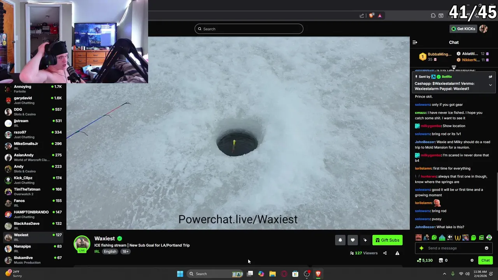Collapse the chat panel using the arrow icon
This screenshot has width=498, height=280.
pos(415,42)
